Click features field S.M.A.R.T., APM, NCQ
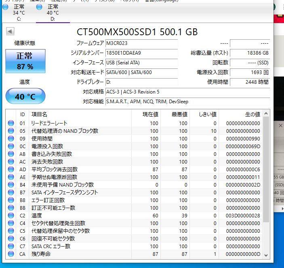Screen dimensions: 284x268 tap(187, 102)
